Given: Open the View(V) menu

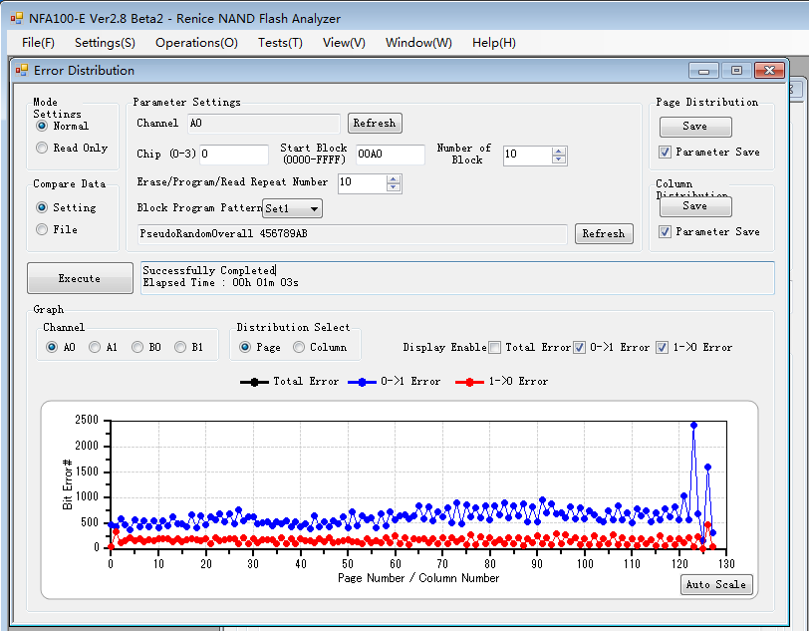Looking at the screenshot, I should (344, 43).
